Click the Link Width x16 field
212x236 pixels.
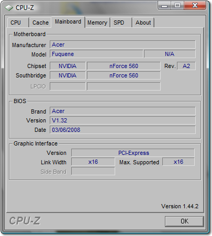pyautogui.click(x=93, y=162)
